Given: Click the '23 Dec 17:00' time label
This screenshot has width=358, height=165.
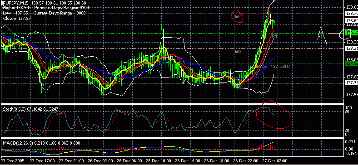Looking at the screenshot, I should 42,160.
